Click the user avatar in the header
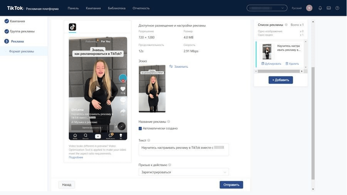The height and width of the screenshot is (195, 347). pyautogui.click(x=309, y=8)
